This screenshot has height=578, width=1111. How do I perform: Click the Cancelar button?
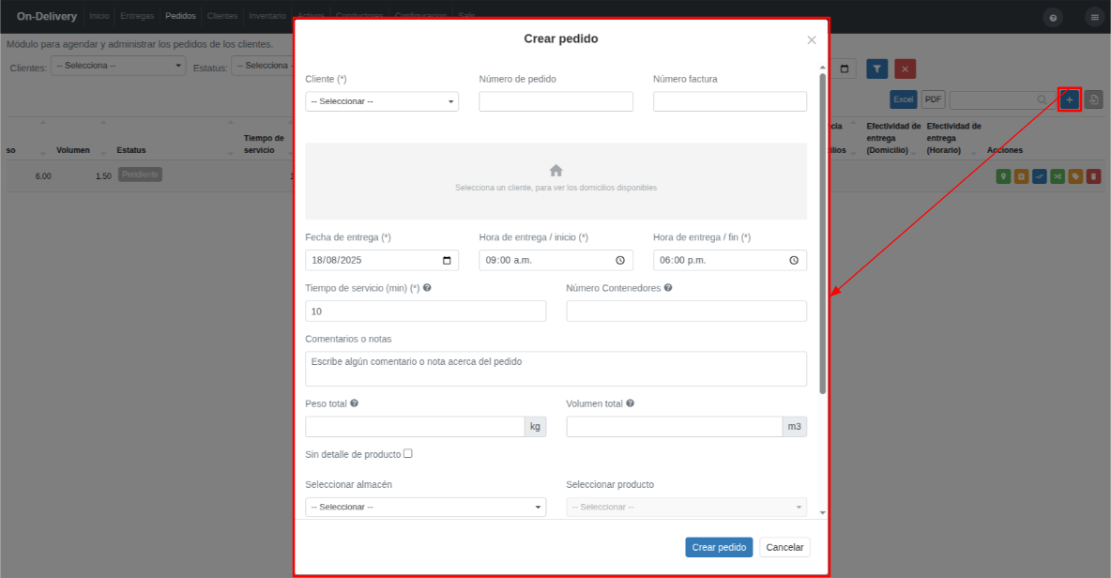click(784, 548)
